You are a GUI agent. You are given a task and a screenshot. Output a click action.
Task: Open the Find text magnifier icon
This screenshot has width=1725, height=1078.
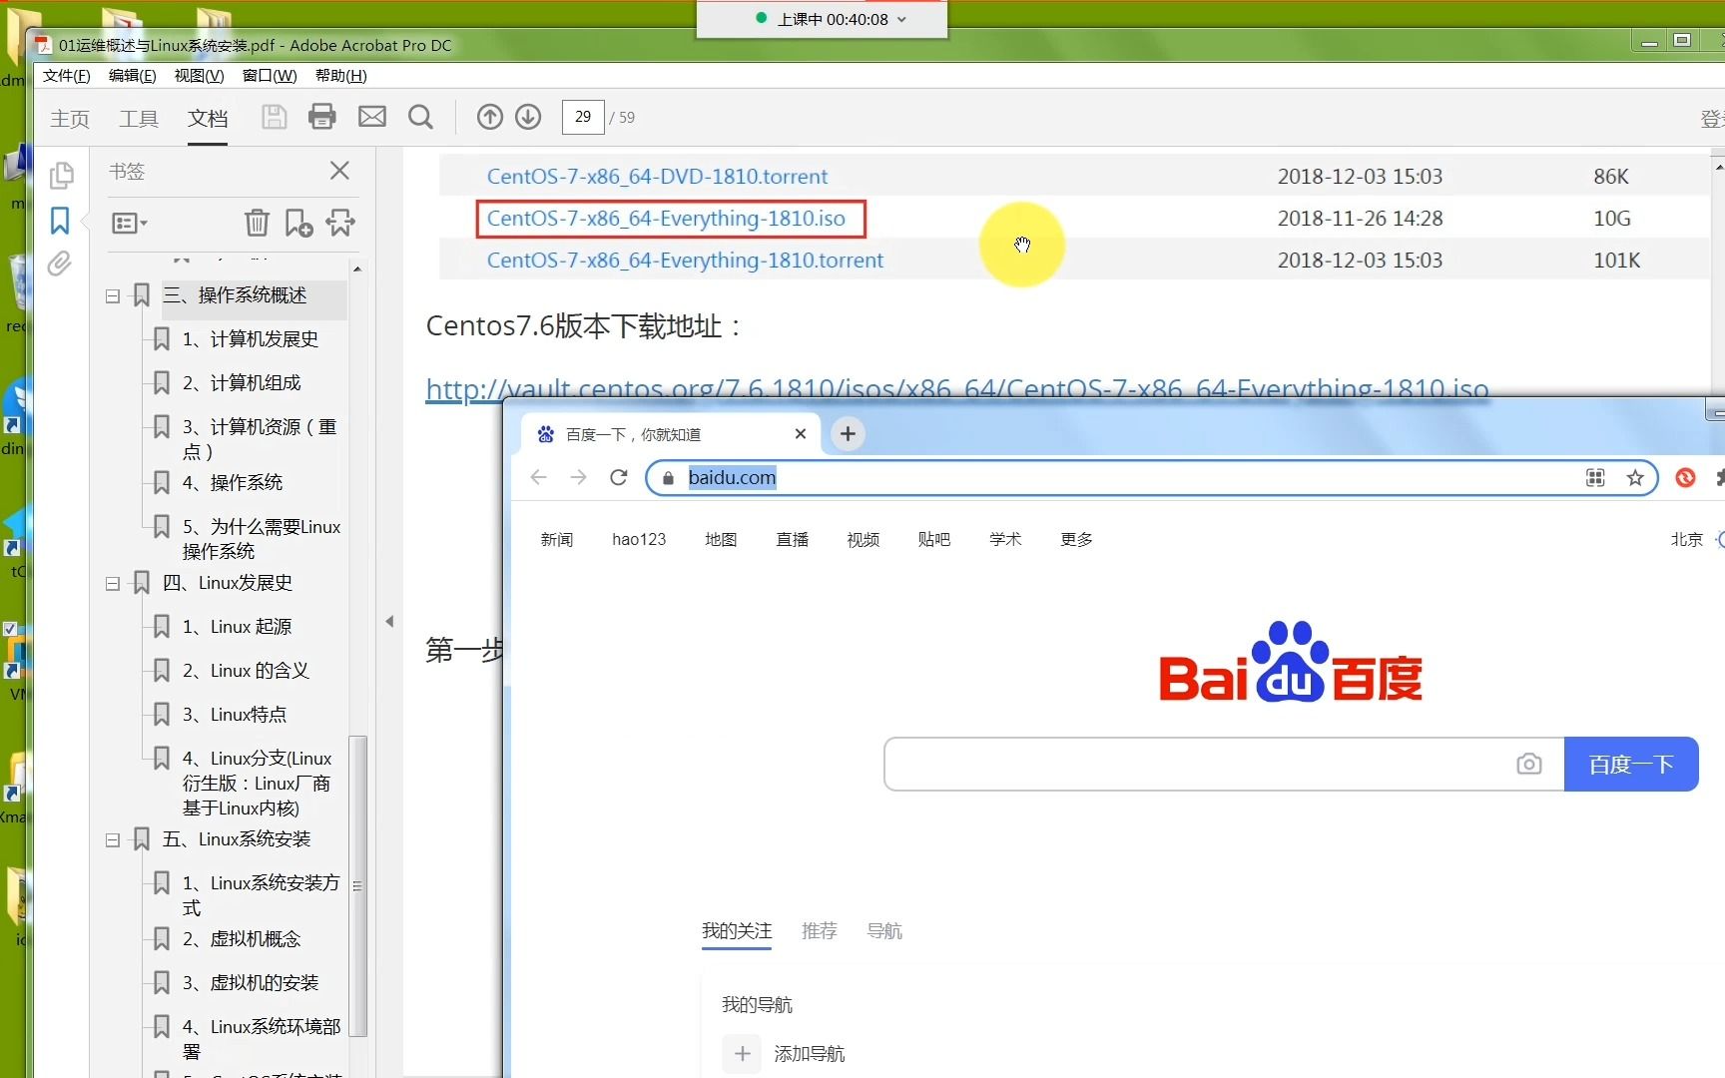pos(420,117)
